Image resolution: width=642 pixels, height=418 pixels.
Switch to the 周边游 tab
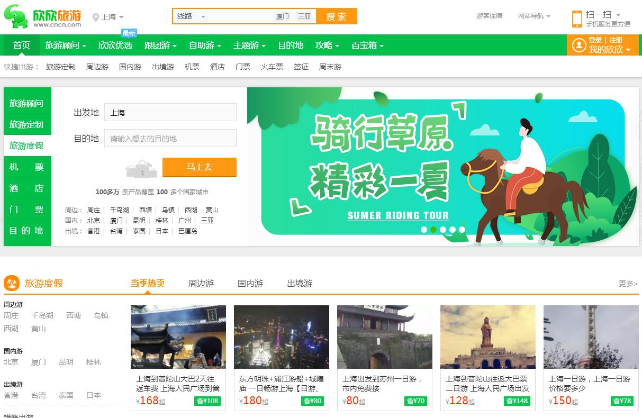pos(201,284)
